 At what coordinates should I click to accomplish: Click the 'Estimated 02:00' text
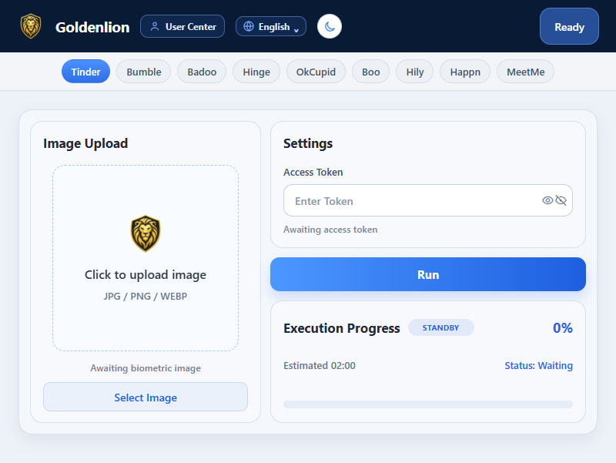click(320, 365)
